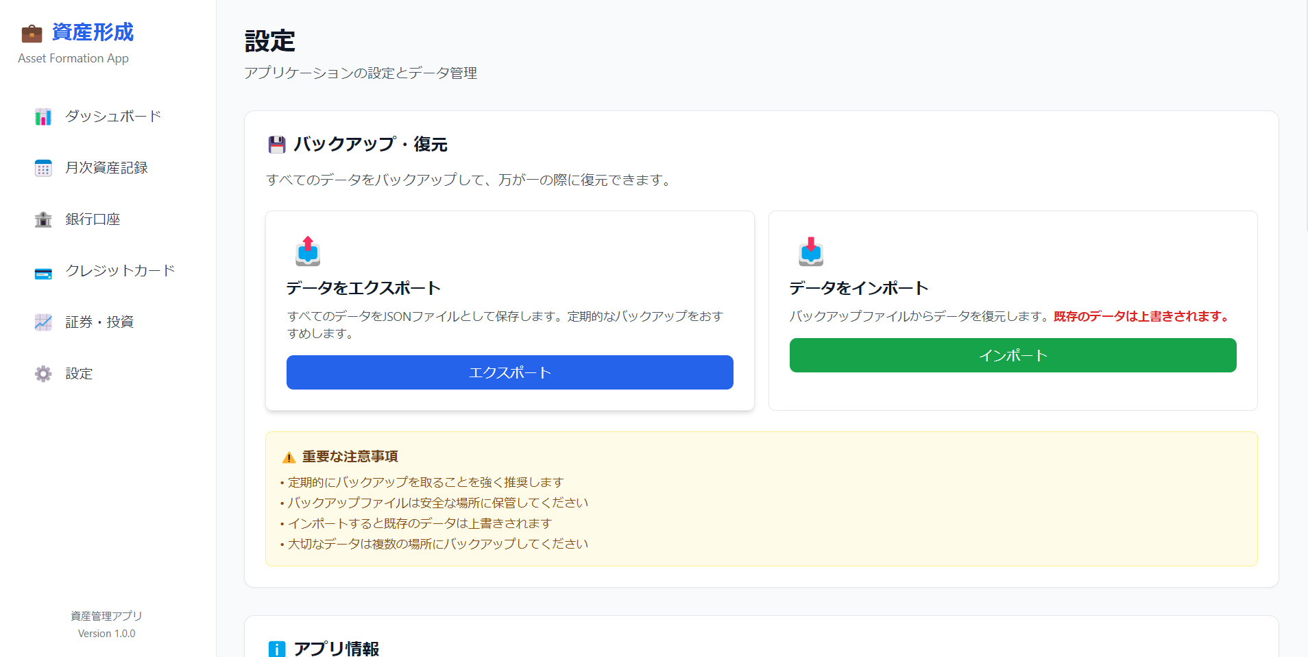
Task: Click the info icon next to アプリ情報
Action: click(276, 647)
